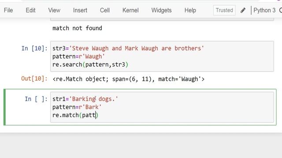Click the str3 assignment line in cell 10

pyautogui.click(x=128, y=48)
